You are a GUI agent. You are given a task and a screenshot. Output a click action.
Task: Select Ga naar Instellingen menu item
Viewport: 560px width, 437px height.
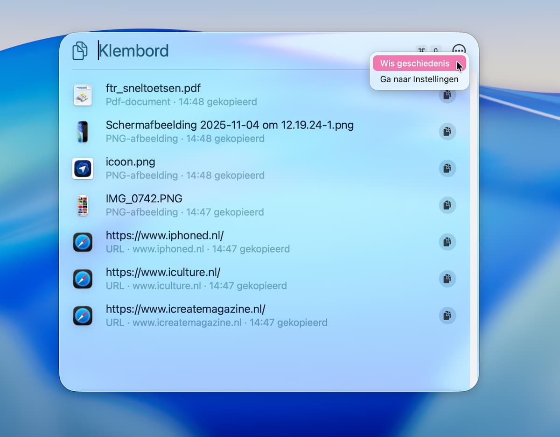tap(419, 79)
